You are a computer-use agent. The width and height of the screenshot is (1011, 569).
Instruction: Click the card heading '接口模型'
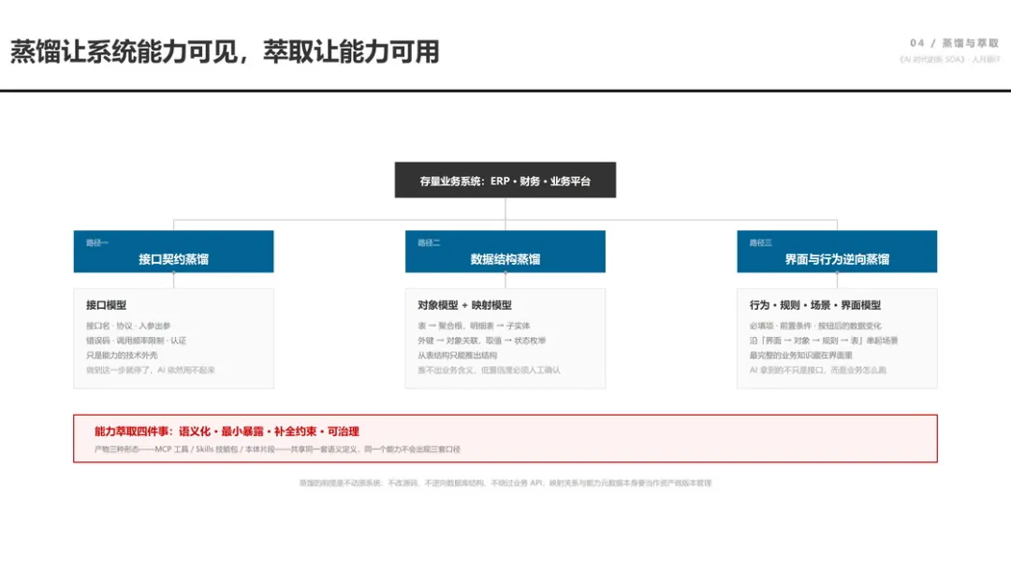pos(107,305)
